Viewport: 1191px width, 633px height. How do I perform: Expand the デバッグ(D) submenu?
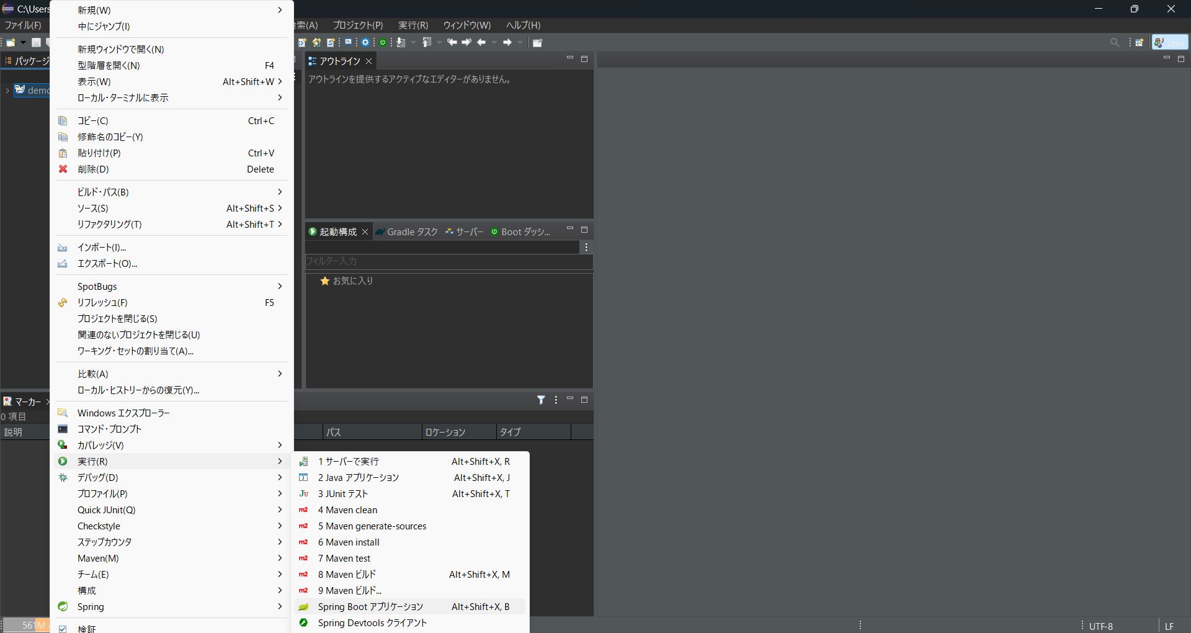point(171,477)
